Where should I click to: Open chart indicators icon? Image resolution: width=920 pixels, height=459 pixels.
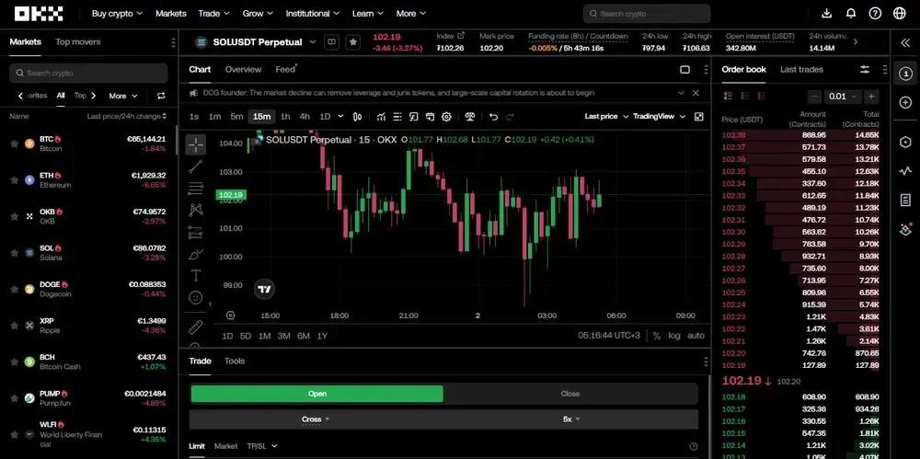381,117
